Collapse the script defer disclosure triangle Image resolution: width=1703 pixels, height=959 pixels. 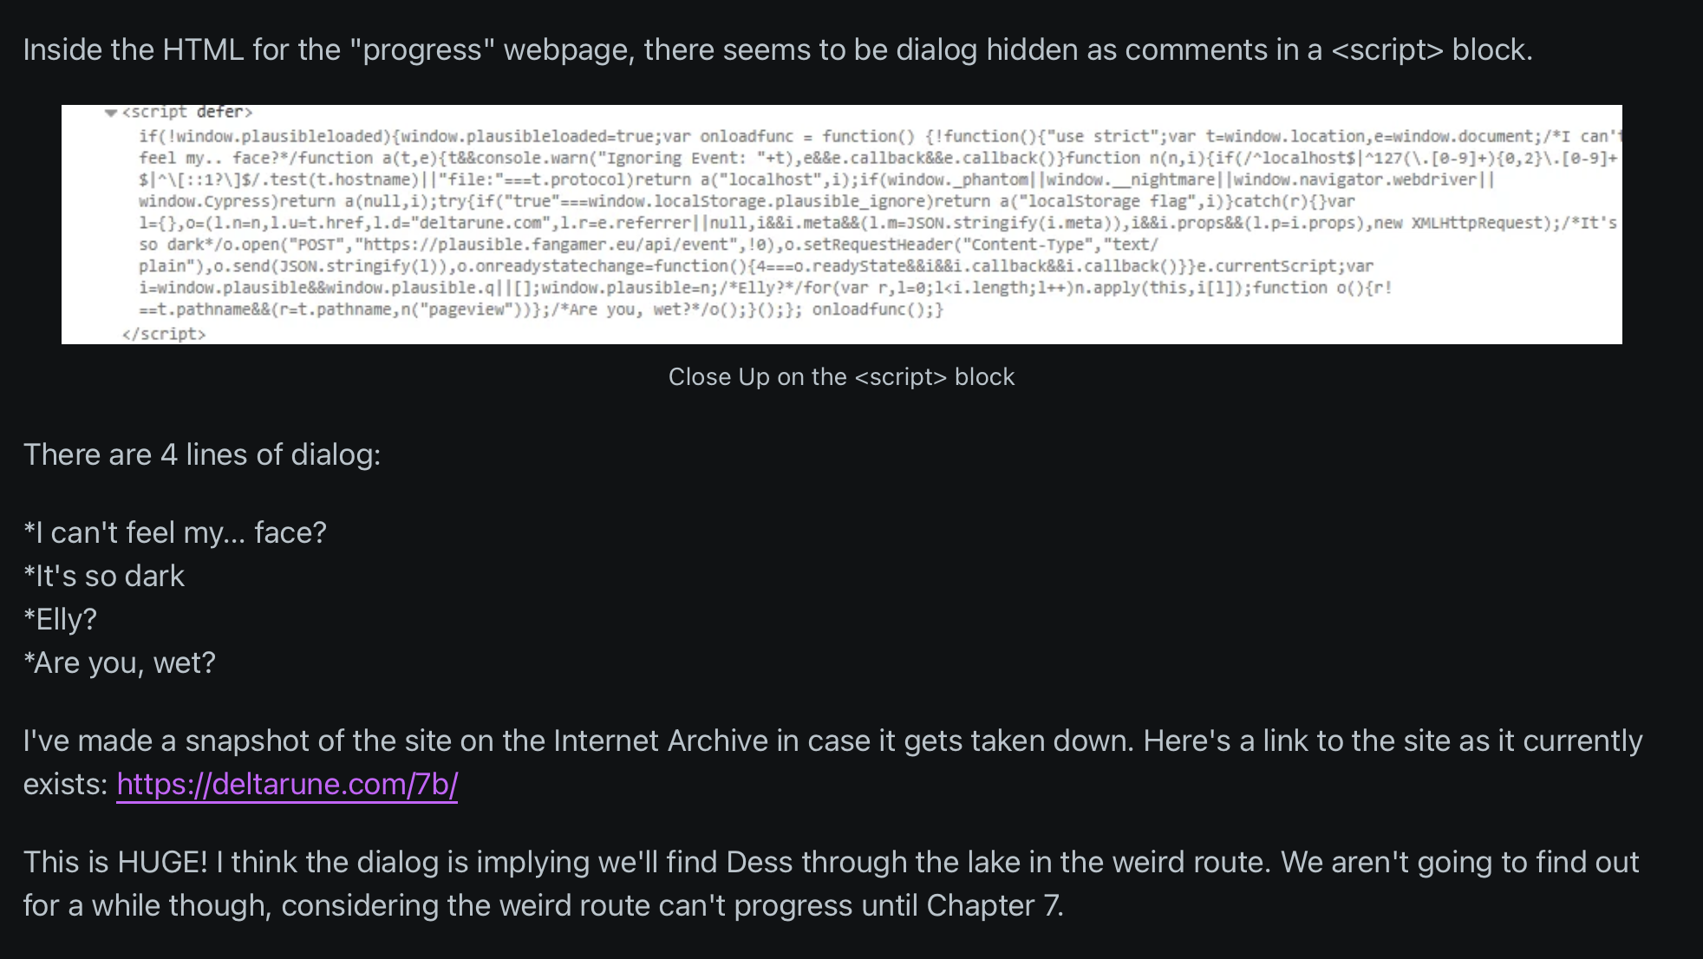coord(110,113)
